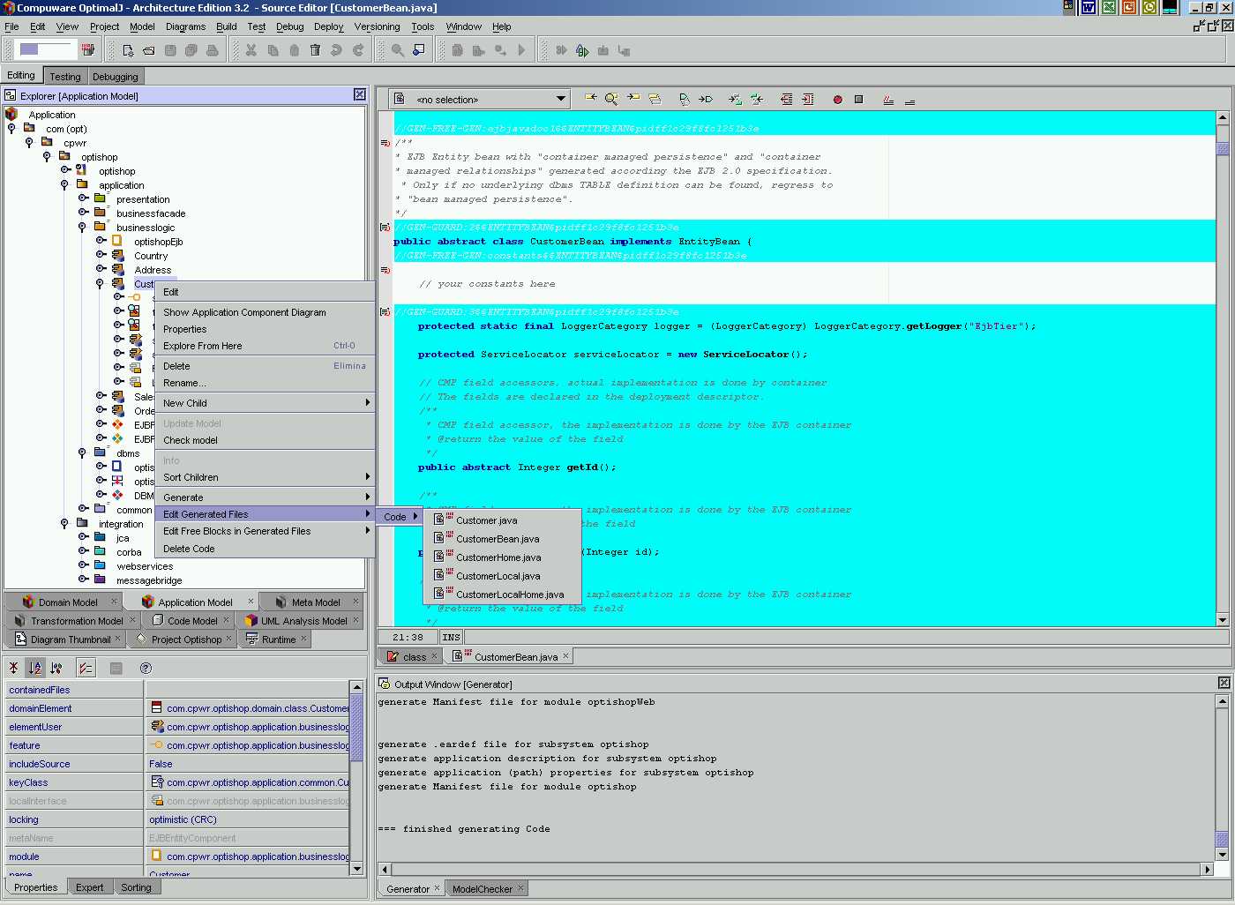Click the green run-build icon in main toolbar
1235x905 pixels.
pyautogui.click(x=582, y=50)
